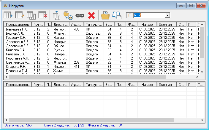Sort by the Преподаватель column in top table
The image size is (209, 130).
18,24
